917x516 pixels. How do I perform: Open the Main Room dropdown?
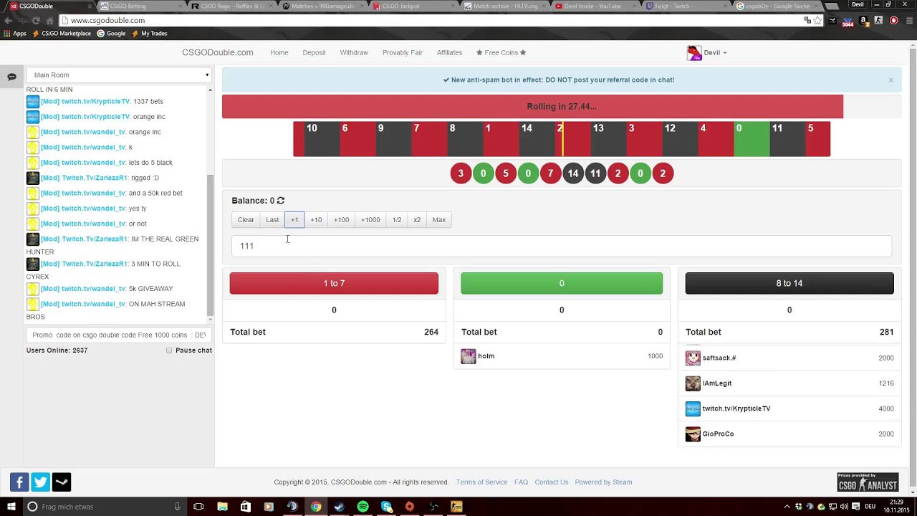click(x=119, y=75)
